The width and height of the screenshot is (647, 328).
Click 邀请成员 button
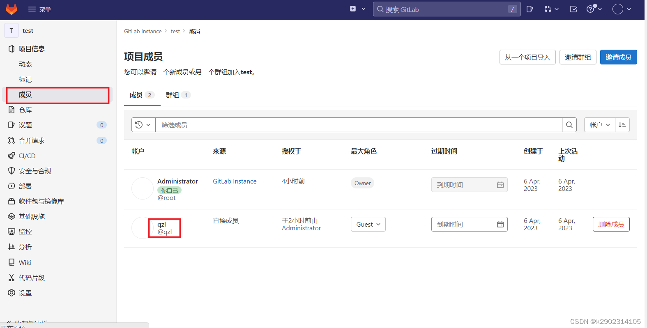(x=619, y=57)
